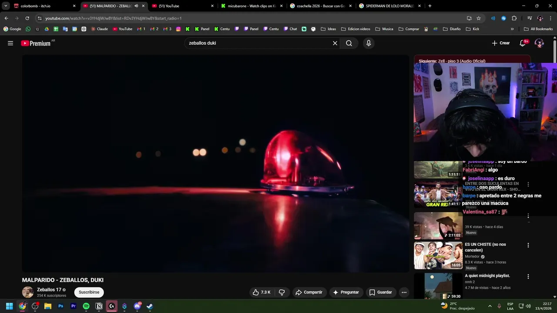The image size is (557, 313).
Task: Open the browser extensions puzzle icon
Action: point(514,18)
